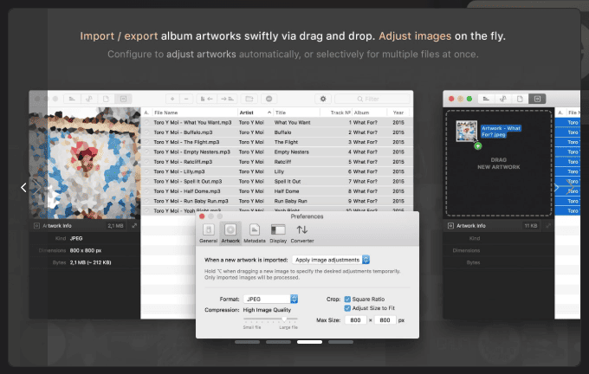Go to first carousel page indicator
The height and width of the screenshot is (374, 589).
pyautogui.click(x=247, y=342)
